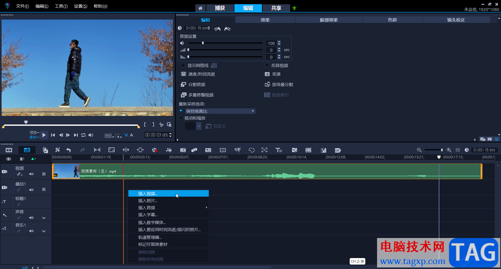Screen dimensions: 501x269
Task: Enable the 显示网格线 checkbox
Action: coord(183,65)
